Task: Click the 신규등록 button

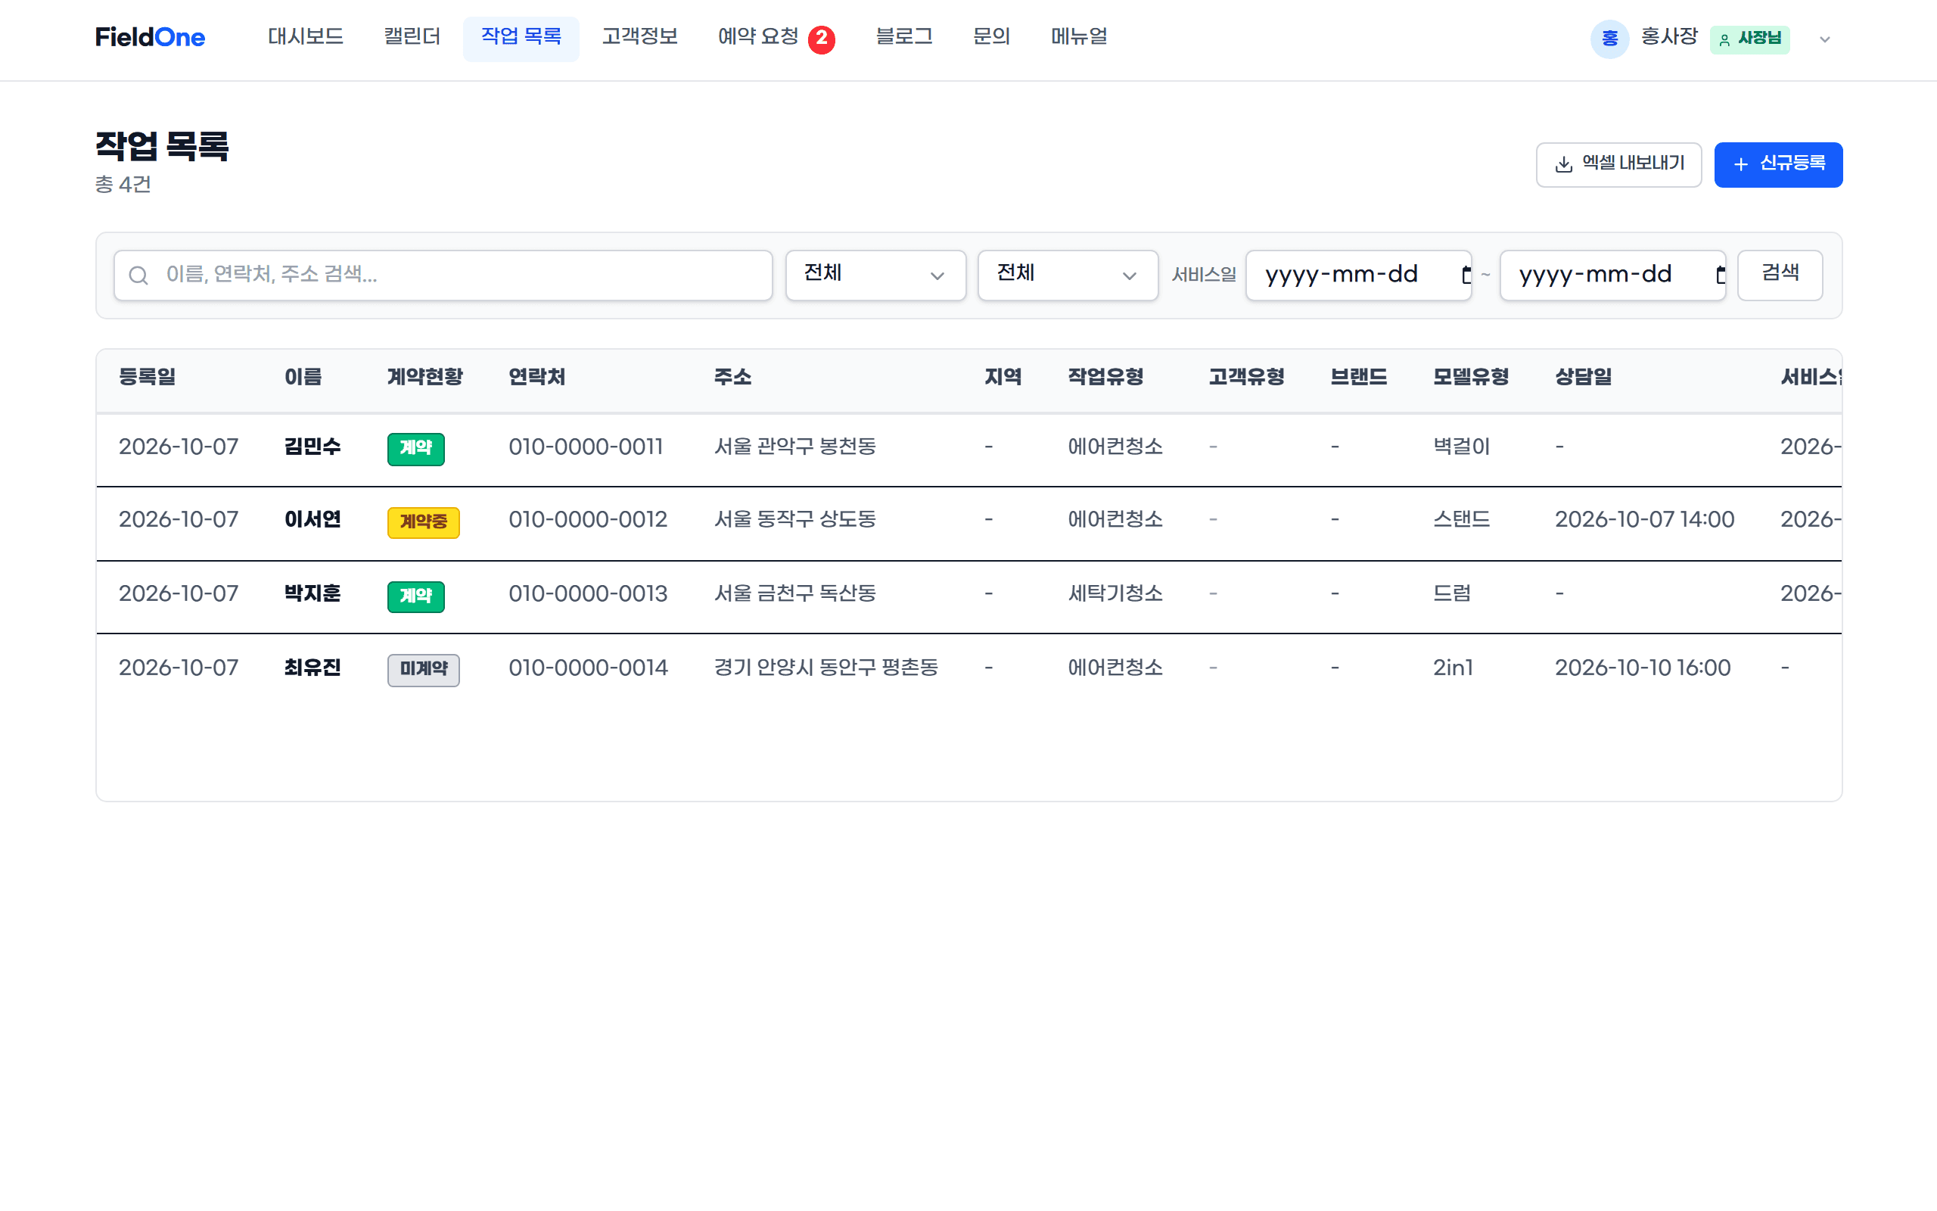Action: [x=1779, y=165]
